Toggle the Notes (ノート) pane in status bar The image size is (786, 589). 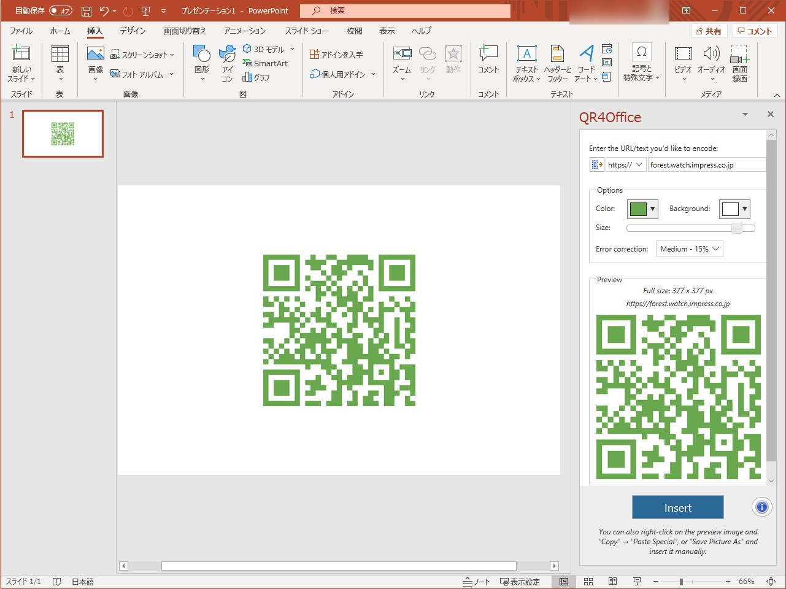[476, 582]
